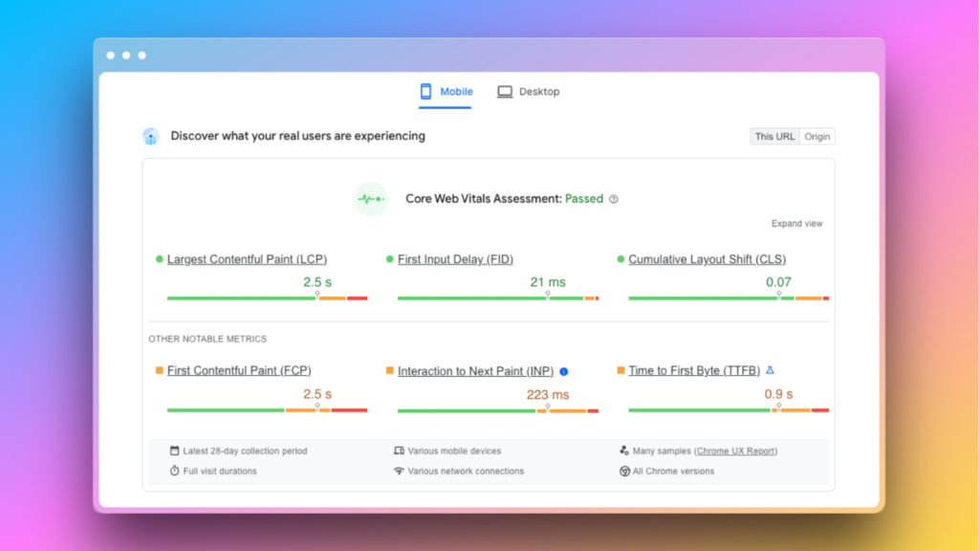
Task: Click Various network connections text
Action: click(x=466, y=471)
